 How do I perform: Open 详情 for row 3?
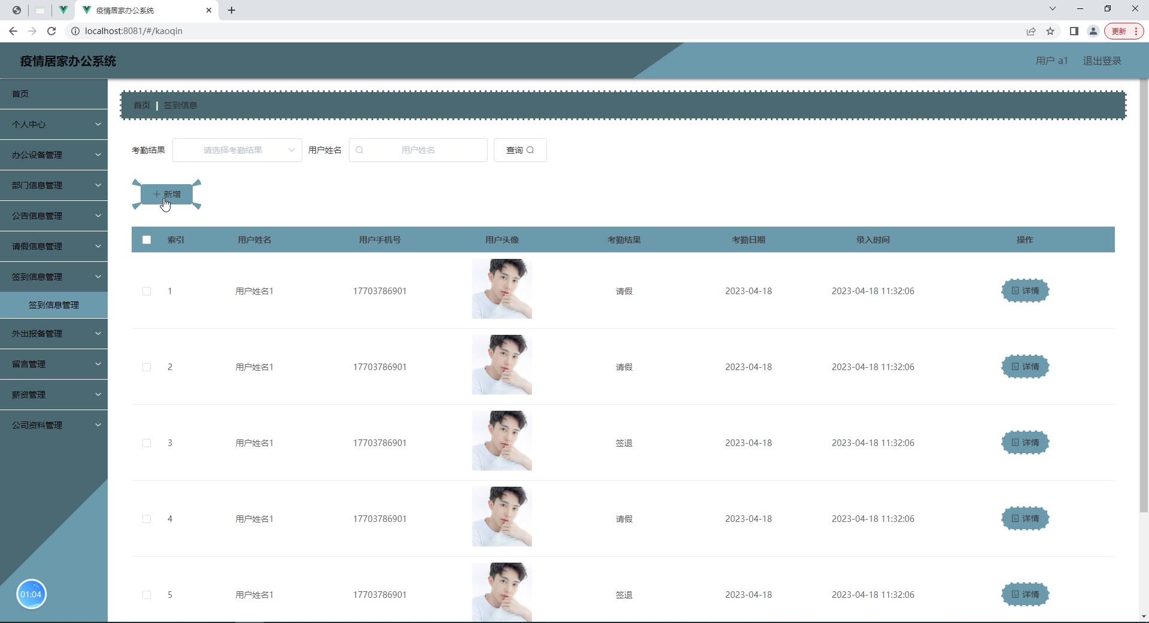click(1025, 443)
